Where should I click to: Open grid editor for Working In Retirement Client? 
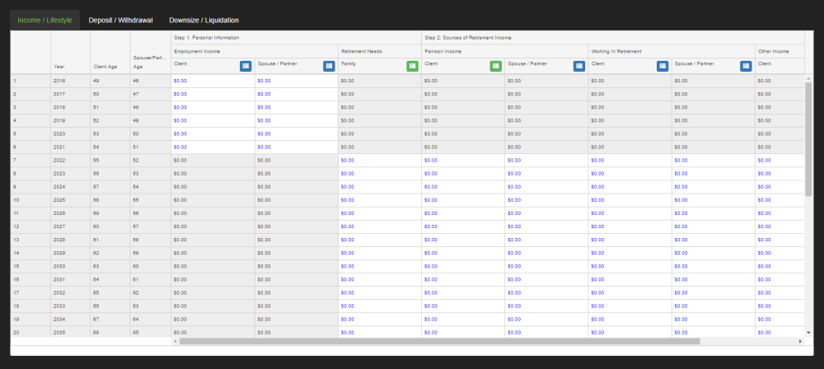pyautogui.click(x=662, y=66)
